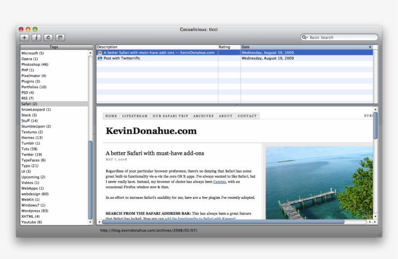Open the HOME tab on the web page
Image resolution: width=398 pixels, height=259 pixels.
coord(111,116)
